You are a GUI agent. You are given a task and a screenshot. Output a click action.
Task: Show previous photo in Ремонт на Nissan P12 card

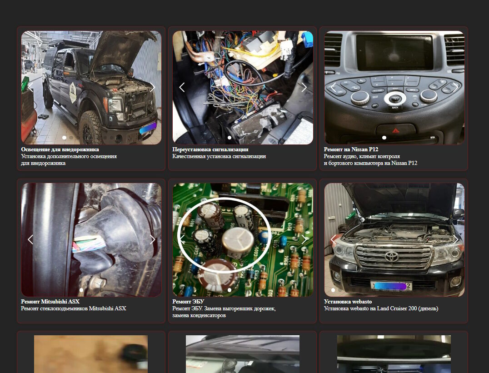tap(334, 87)
